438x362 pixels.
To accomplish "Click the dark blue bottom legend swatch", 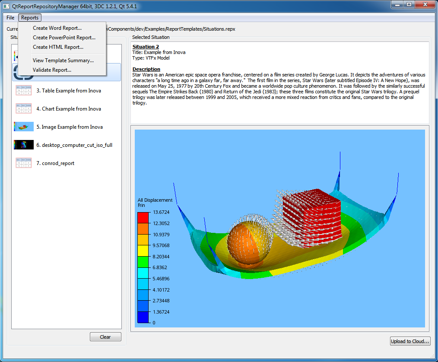I will 143,317.
